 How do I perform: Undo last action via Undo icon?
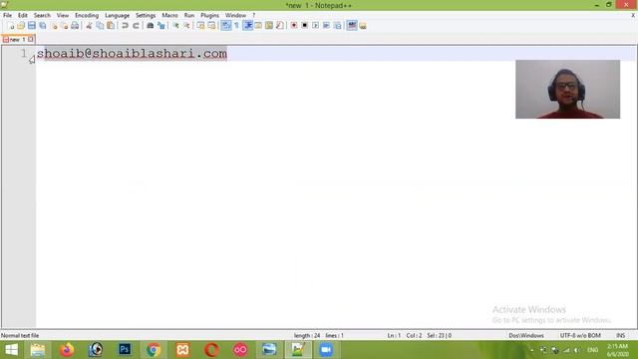click(x=125, y=26)
